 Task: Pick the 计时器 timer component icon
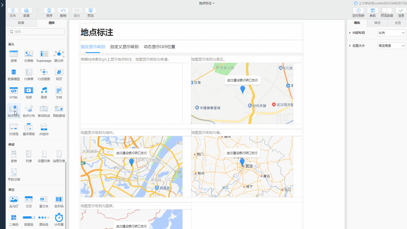click(59, 218)
